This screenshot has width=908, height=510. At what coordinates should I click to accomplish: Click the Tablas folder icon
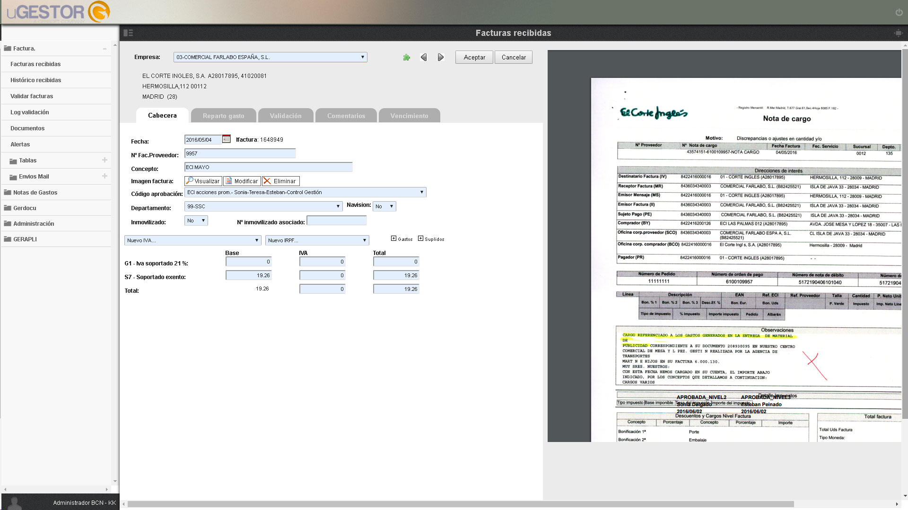click(x=13, y=161)
